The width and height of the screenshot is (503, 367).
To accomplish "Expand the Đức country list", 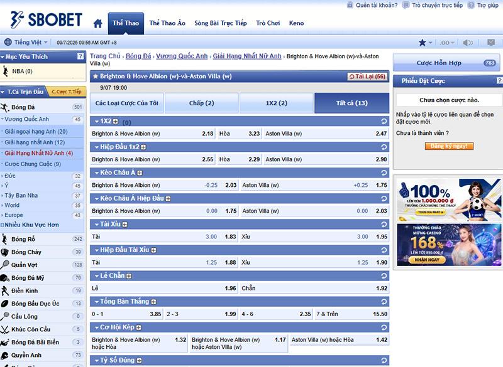I will pos(10,176).
